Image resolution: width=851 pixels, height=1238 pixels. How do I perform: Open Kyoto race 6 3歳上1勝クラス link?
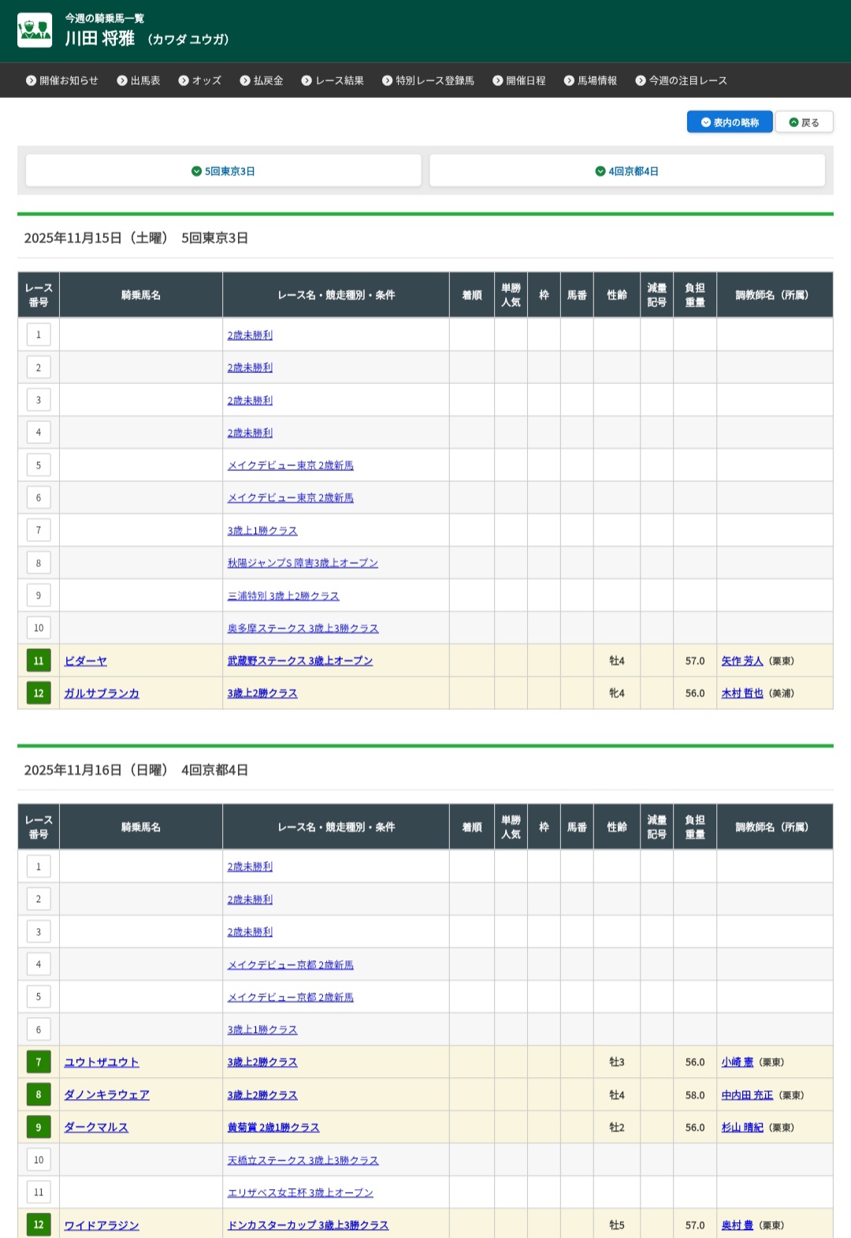[x=262, y=1030]
